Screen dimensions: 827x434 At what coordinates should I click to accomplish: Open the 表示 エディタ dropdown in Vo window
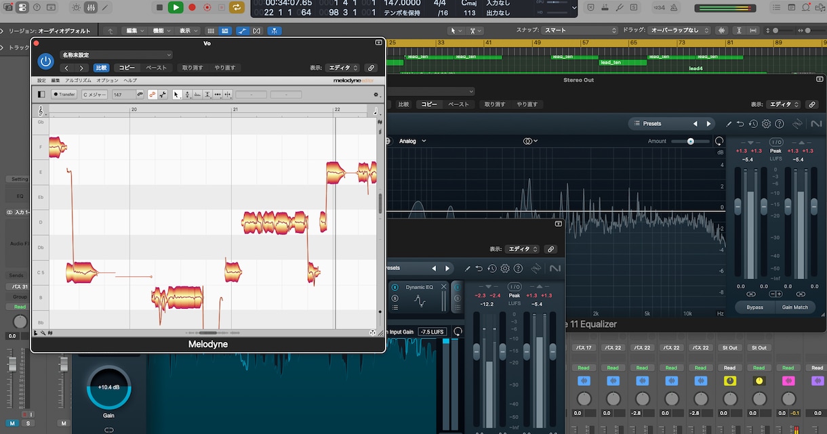[x=342, y=68]
